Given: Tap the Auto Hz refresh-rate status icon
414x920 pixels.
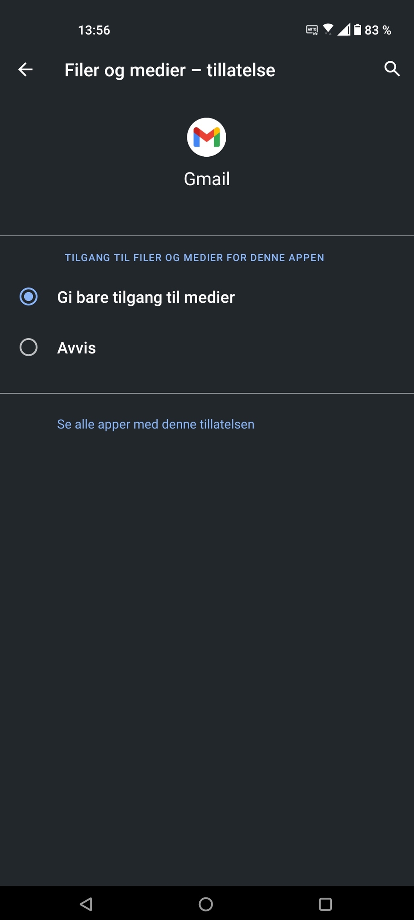Looking at the screenshot, I should coord(312,30).
